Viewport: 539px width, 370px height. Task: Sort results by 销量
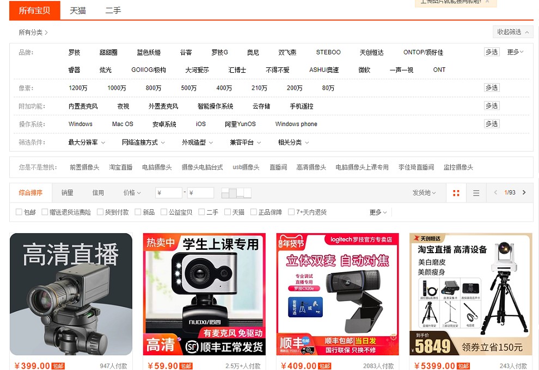[x=67, y=193]
